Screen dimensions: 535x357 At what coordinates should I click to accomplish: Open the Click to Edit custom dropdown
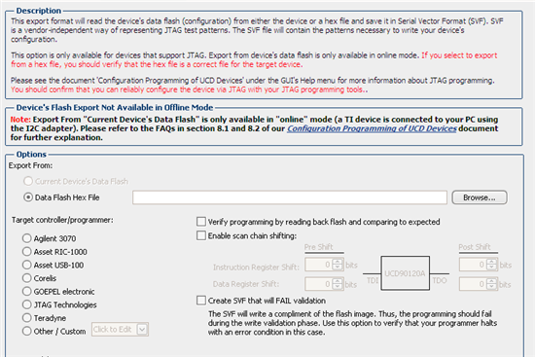120,330
